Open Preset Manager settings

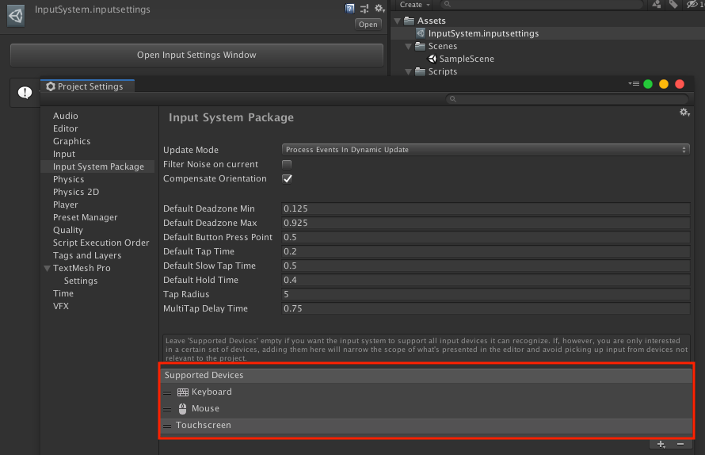coord(86,217)
